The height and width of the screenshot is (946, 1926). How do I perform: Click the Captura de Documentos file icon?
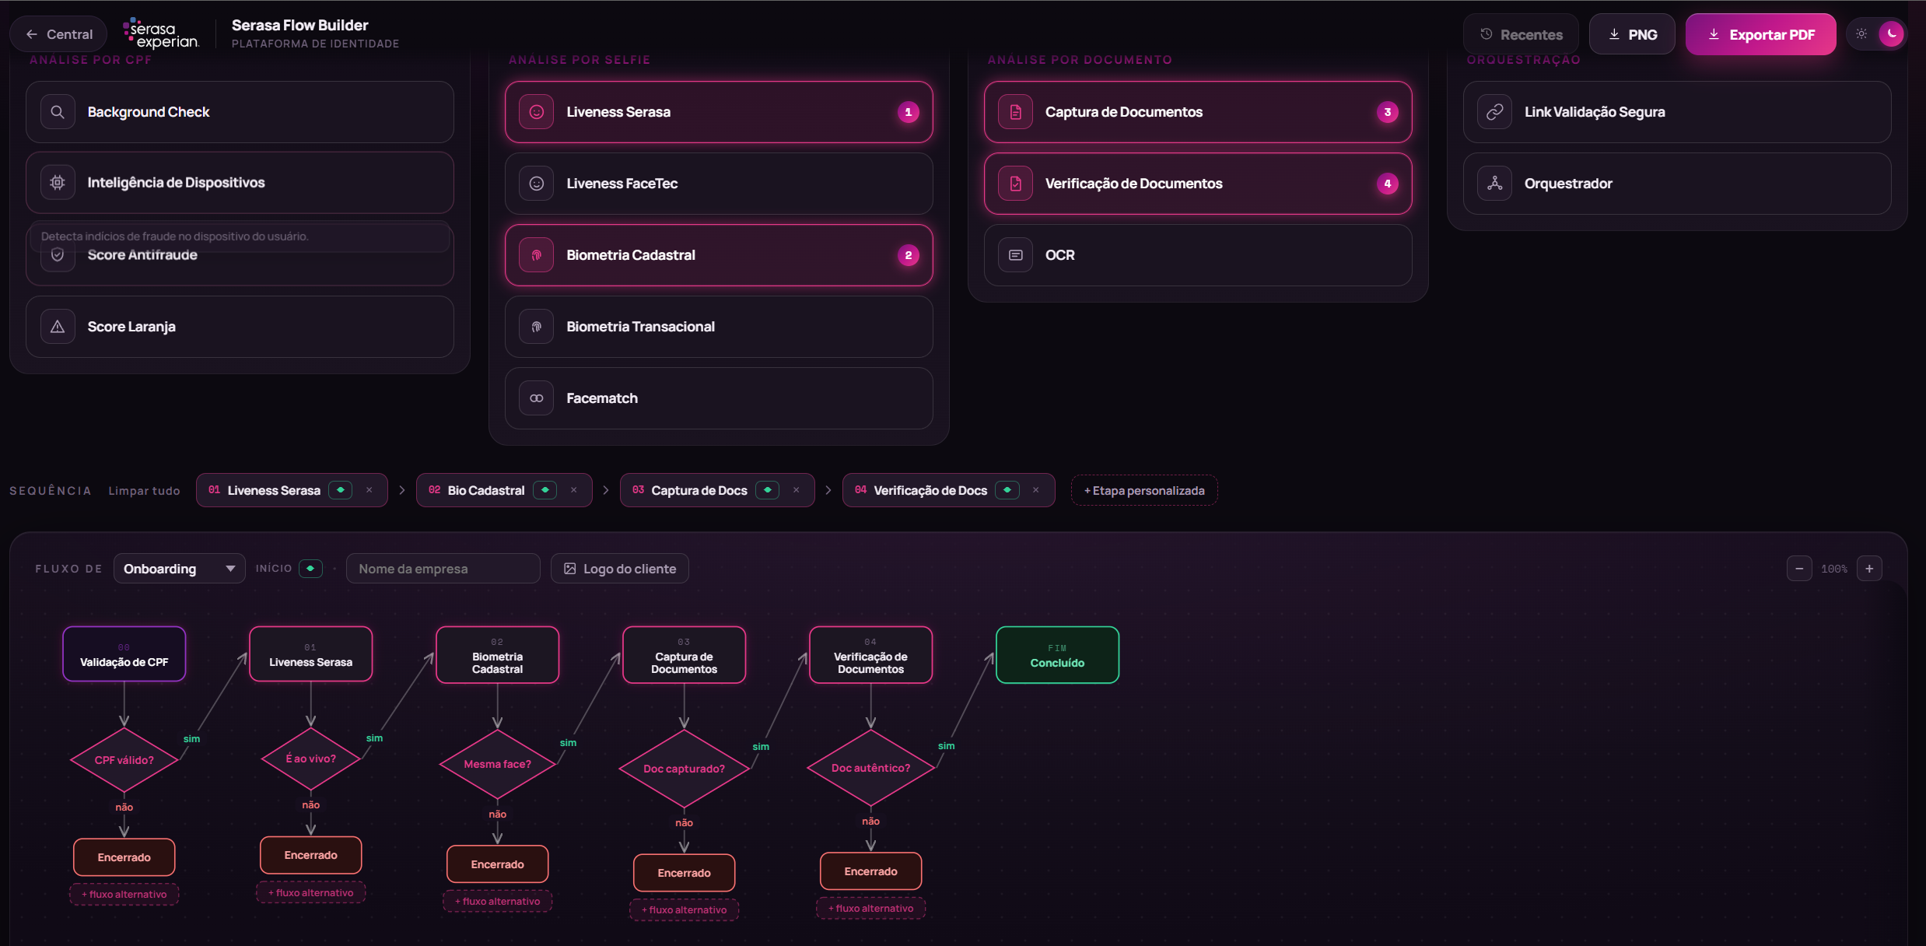(x=1016, y=112)
